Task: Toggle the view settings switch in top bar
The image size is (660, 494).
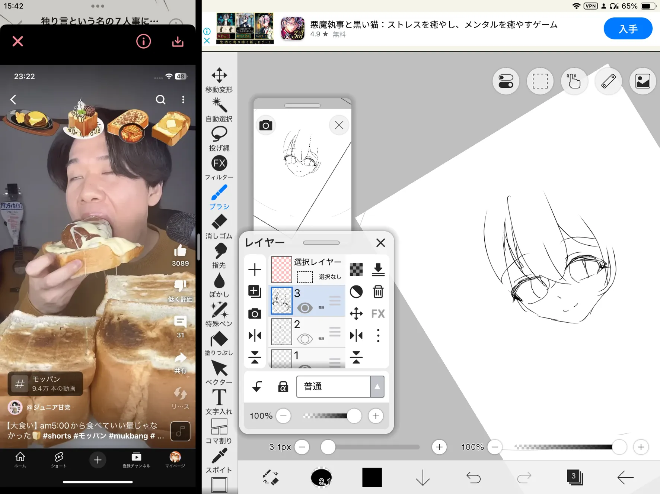Action: (506, 81)
